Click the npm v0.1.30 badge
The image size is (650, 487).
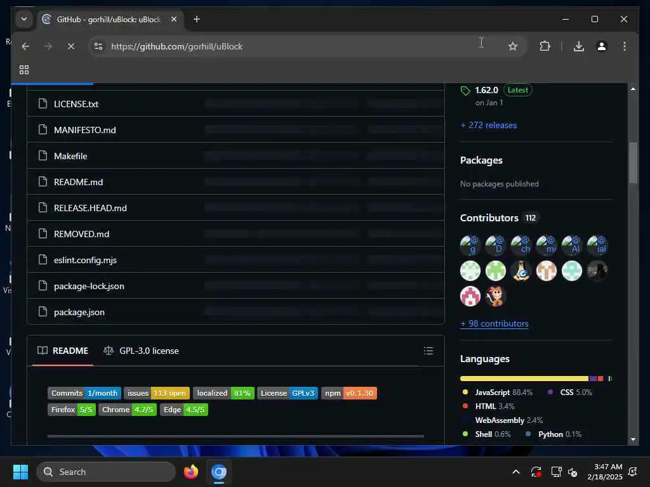(349, 393)
